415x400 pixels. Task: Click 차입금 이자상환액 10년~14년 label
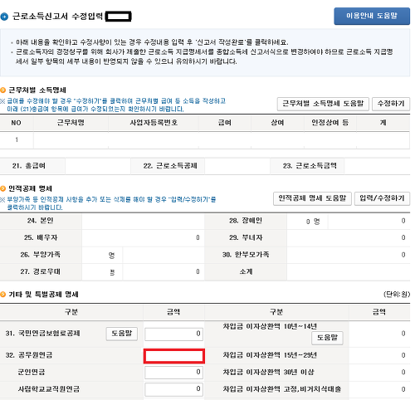pos(270,326)
